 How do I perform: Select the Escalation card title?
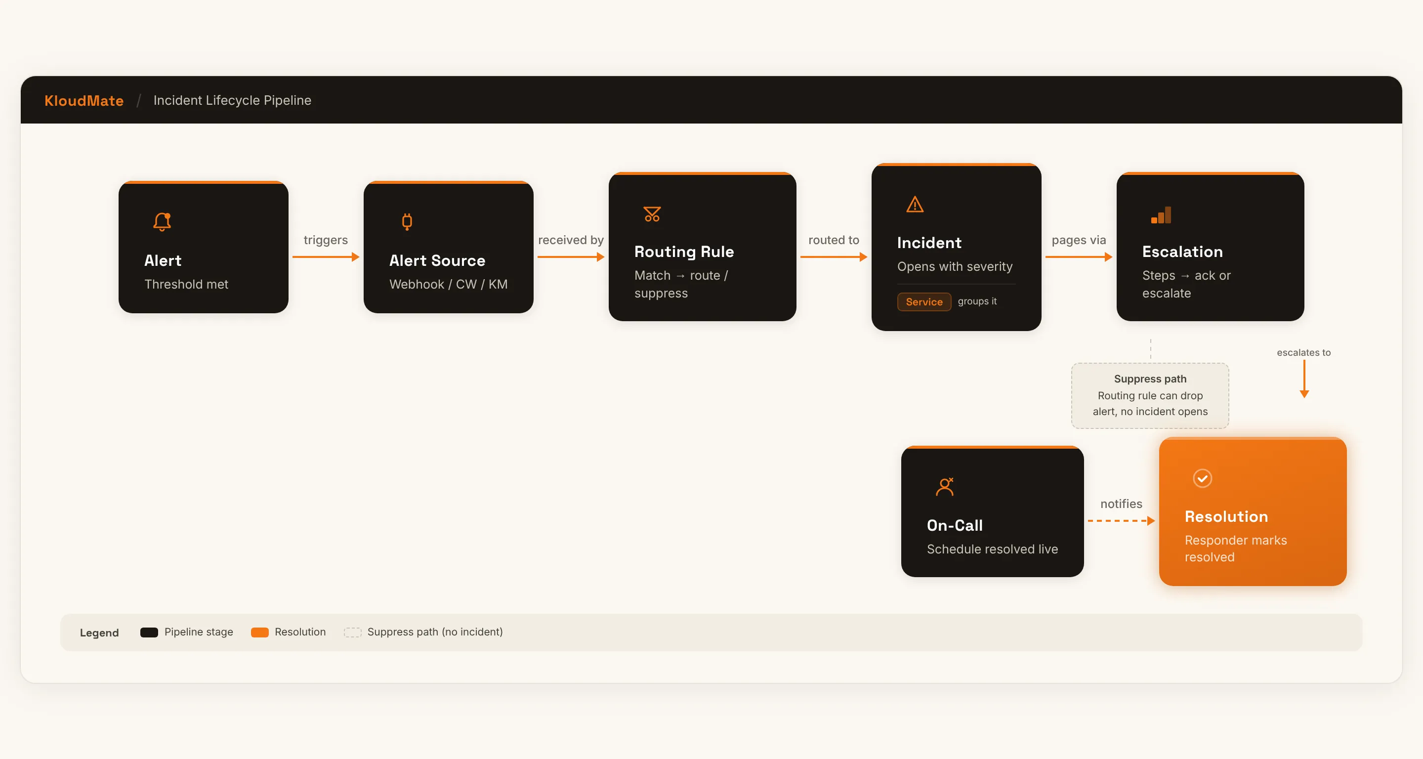click(x=1182, y=252)
